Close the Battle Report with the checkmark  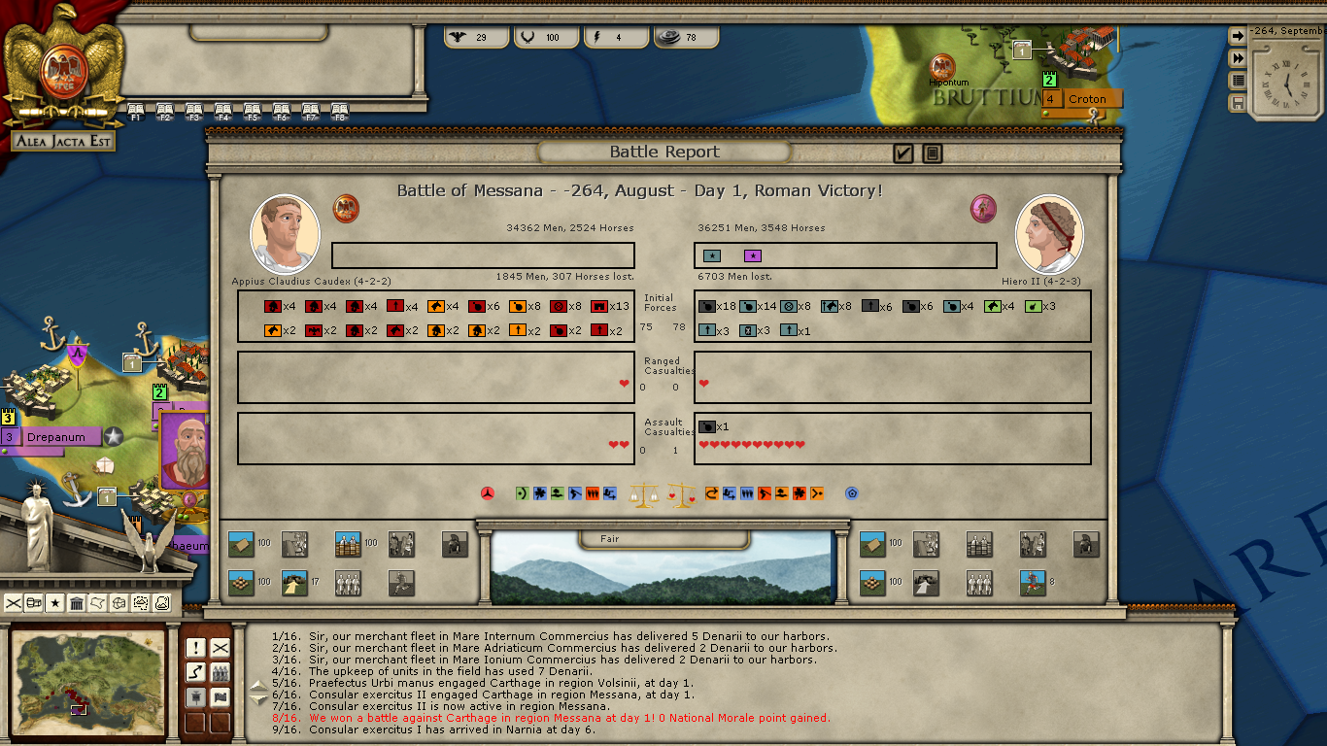[903, 153]
